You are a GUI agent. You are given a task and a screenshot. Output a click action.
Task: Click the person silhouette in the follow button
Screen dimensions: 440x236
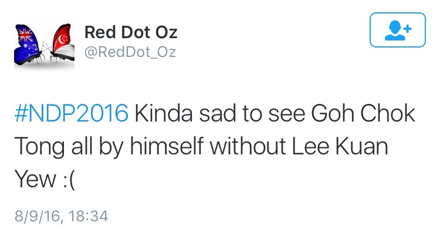click(393, 31)
